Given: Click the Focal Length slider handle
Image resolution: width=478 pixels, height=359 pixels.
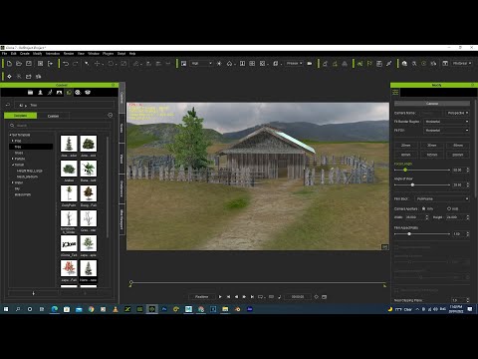Looking at the screenshot, I should click(405, 170).
